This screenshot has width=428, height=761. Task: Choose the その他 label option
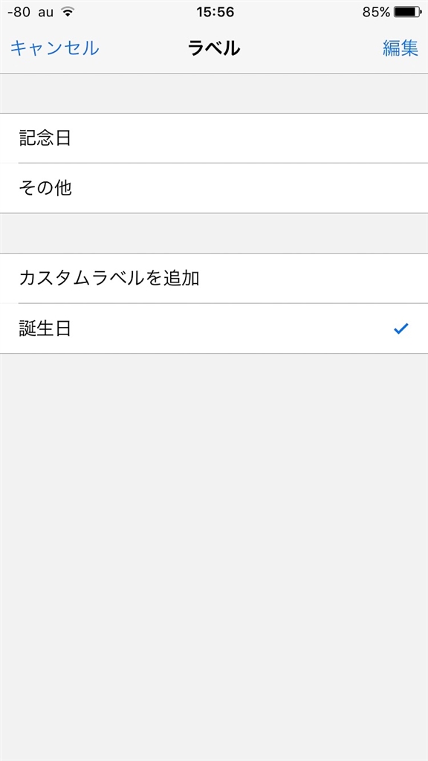pyautogui.click(x=214, y=188)
